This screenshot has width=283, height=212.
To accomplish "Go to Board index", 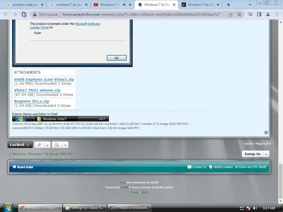I will (x=23, y=167).
